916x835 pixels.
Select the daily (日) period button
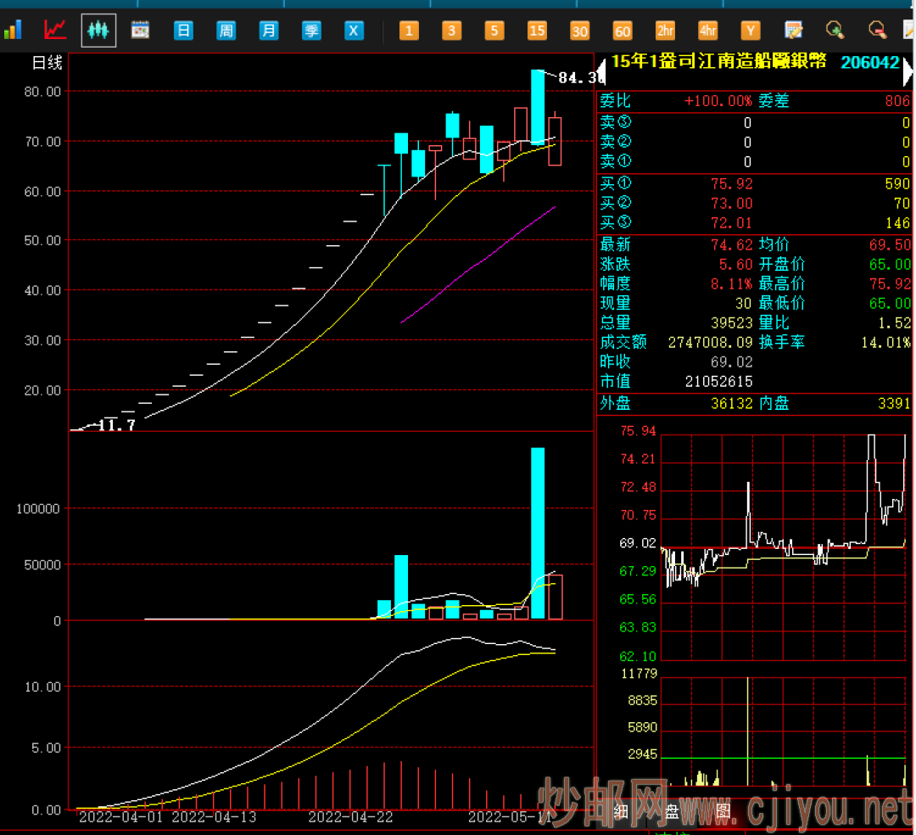(183, 31)
